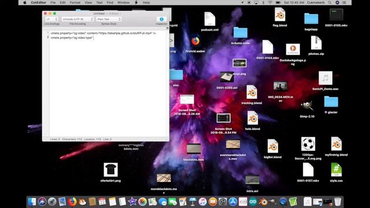
Task: Click the split editor button above the scrollbar
Action: click(167, 28)
